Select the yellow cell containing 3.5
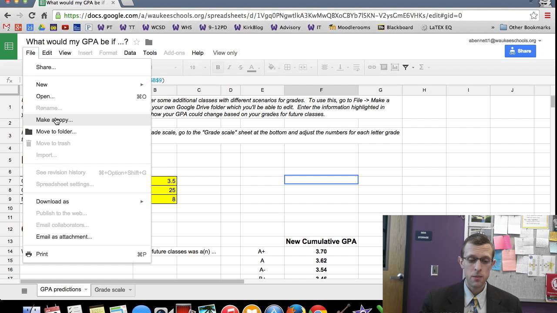 pyautogui.click(x=164, y=181)
